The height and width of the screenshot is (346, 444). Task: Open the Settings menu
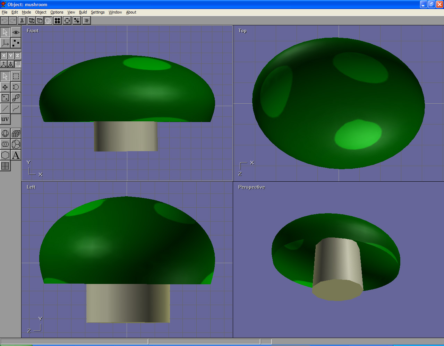97,12
